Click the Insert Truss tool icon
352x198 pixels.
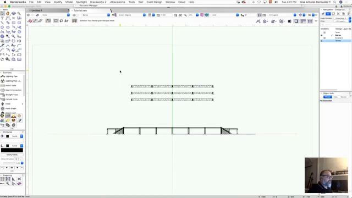pyautogui.click(x=3, y=86)
